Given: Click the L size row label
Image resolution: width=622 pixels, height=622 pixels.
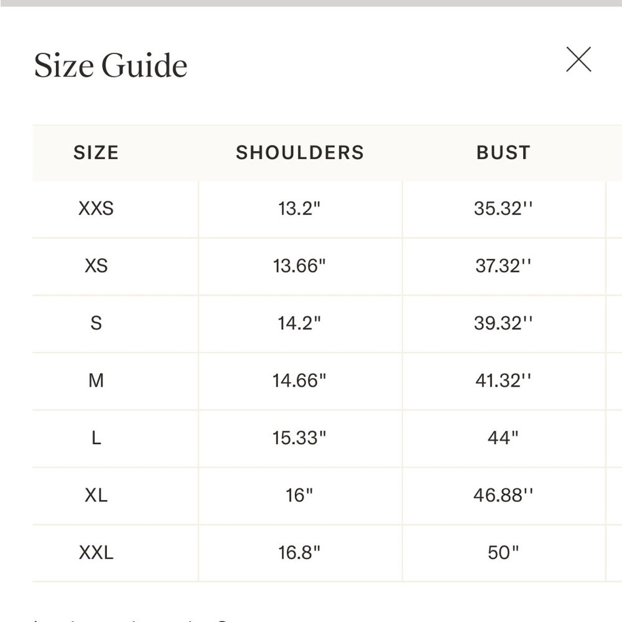Looking at the screenshot, I should [96, 438].
